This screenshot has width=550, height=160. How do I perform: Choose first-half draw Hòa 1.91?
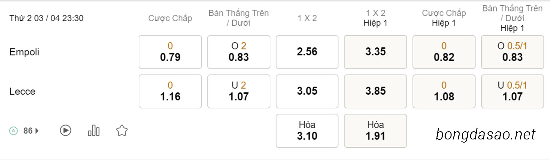(x=375, y=131)
